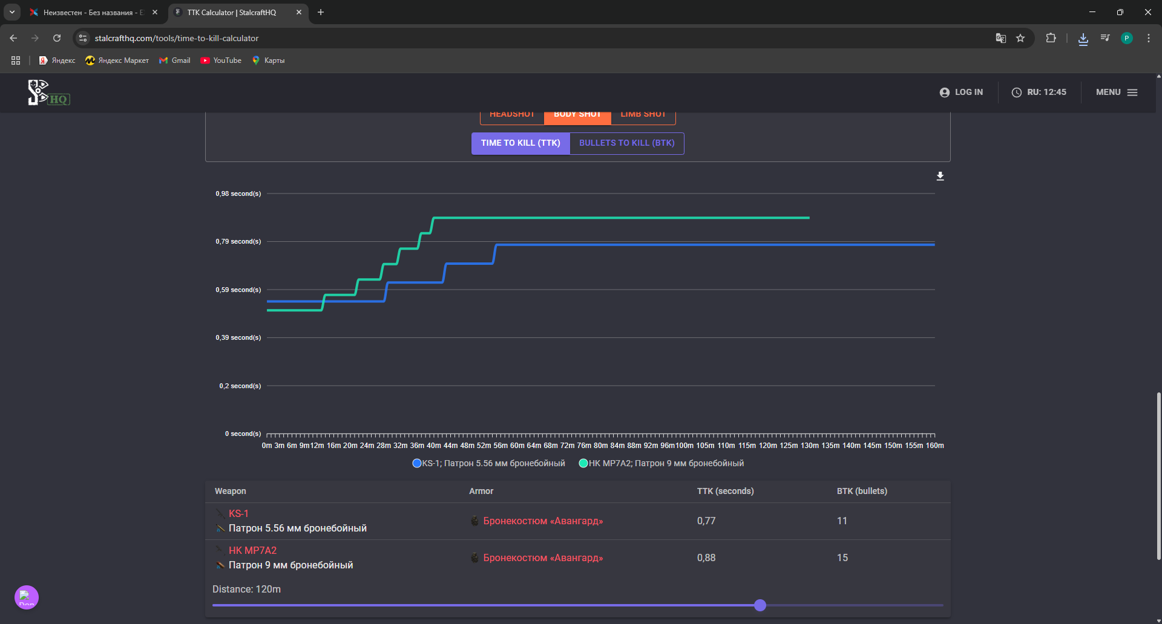The image size is (1162, 624).
Task: Click the 5.56 ammo icon in KS-1 row
Action: coord(220,528)
